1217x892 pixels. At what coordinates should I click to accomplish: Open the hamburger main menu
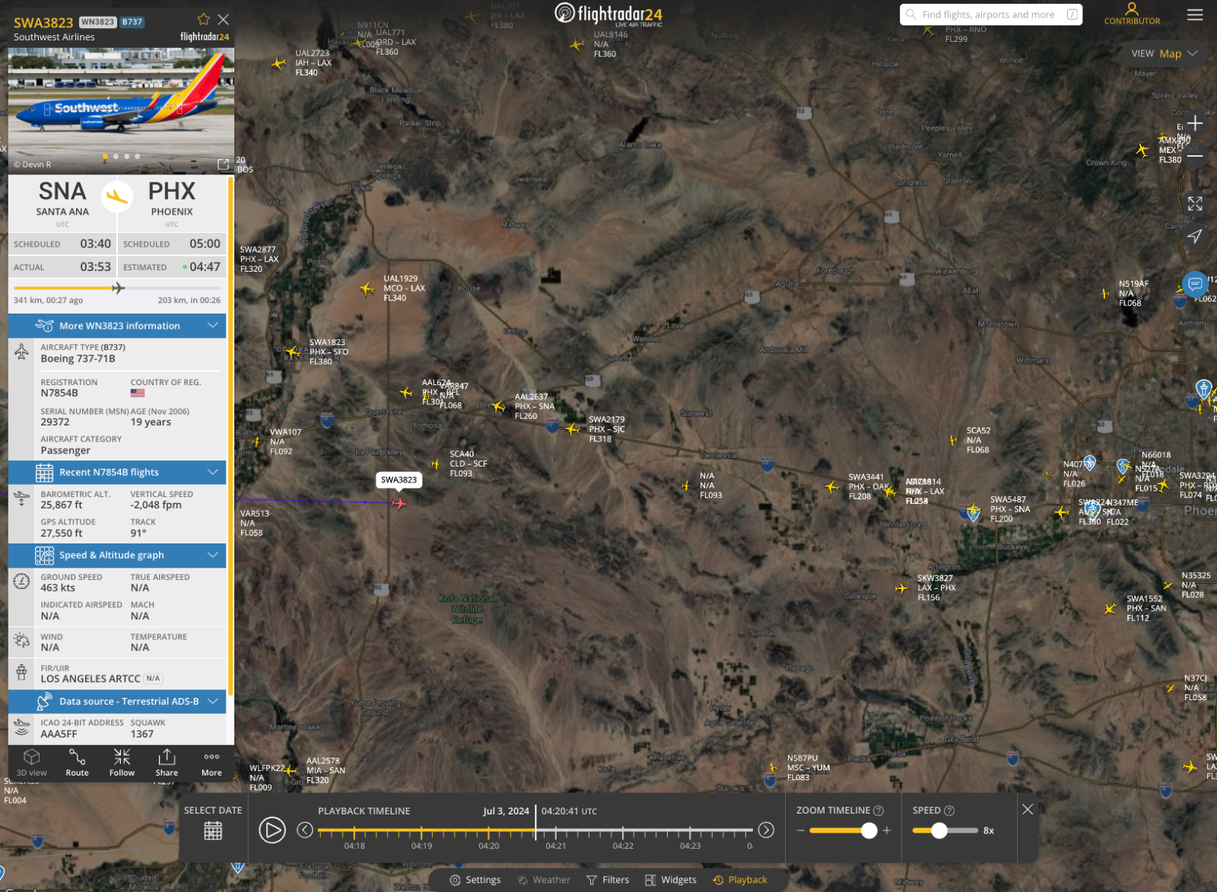click(1195, 14)
